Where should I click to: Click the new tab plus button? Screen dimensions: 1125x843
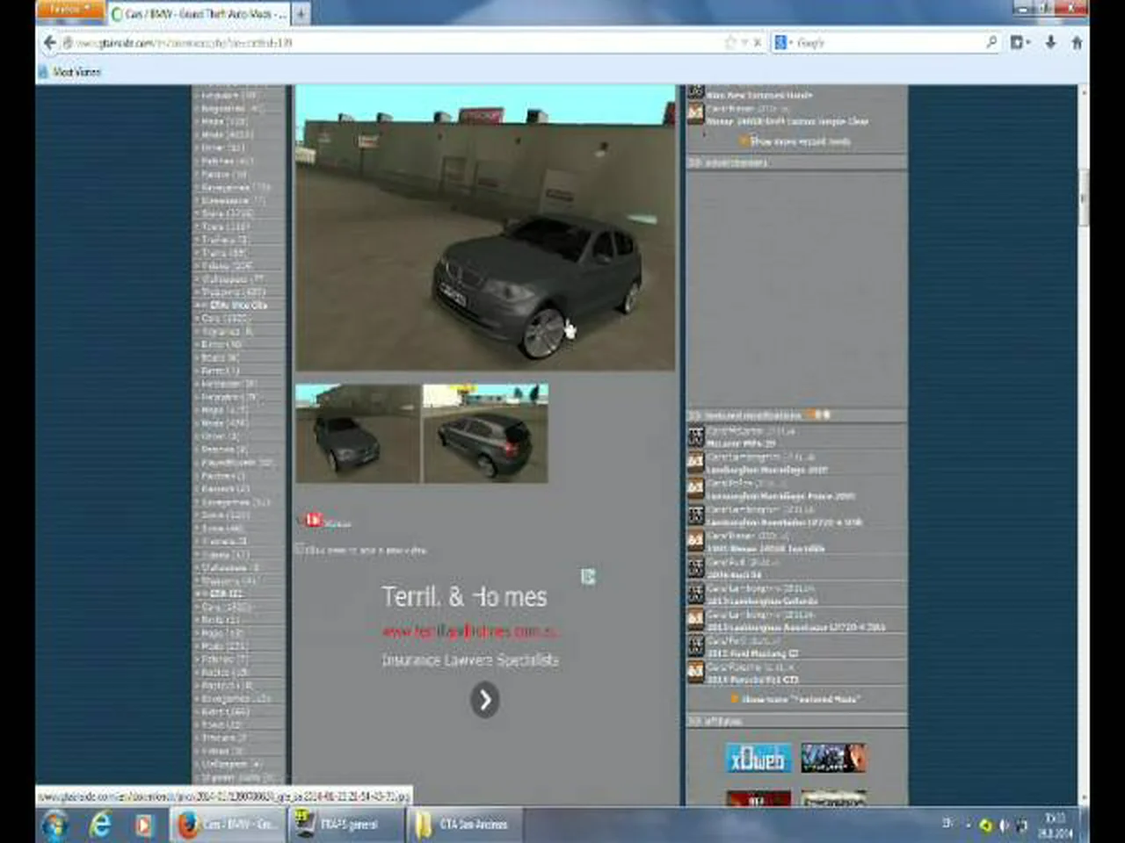click(301, 14)
